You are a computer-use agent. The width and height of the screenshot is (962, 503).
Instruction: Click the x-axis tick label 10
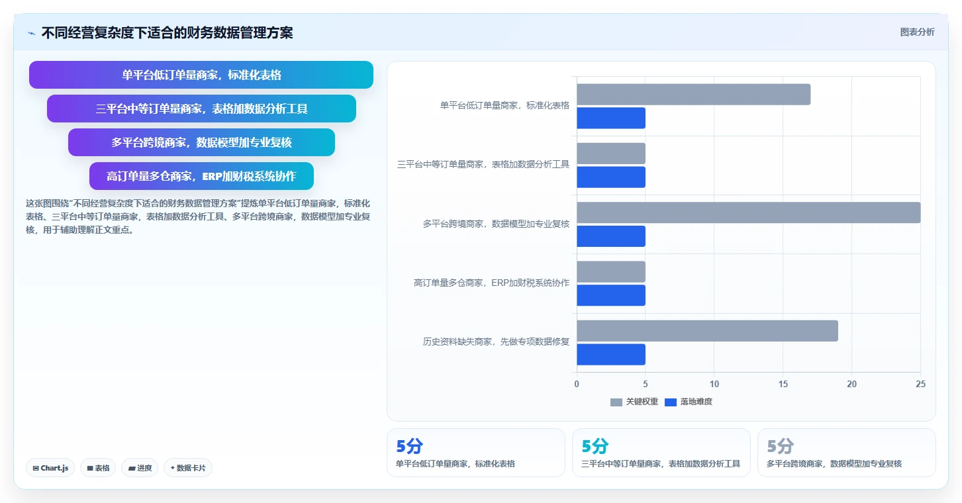pos(714,384)
